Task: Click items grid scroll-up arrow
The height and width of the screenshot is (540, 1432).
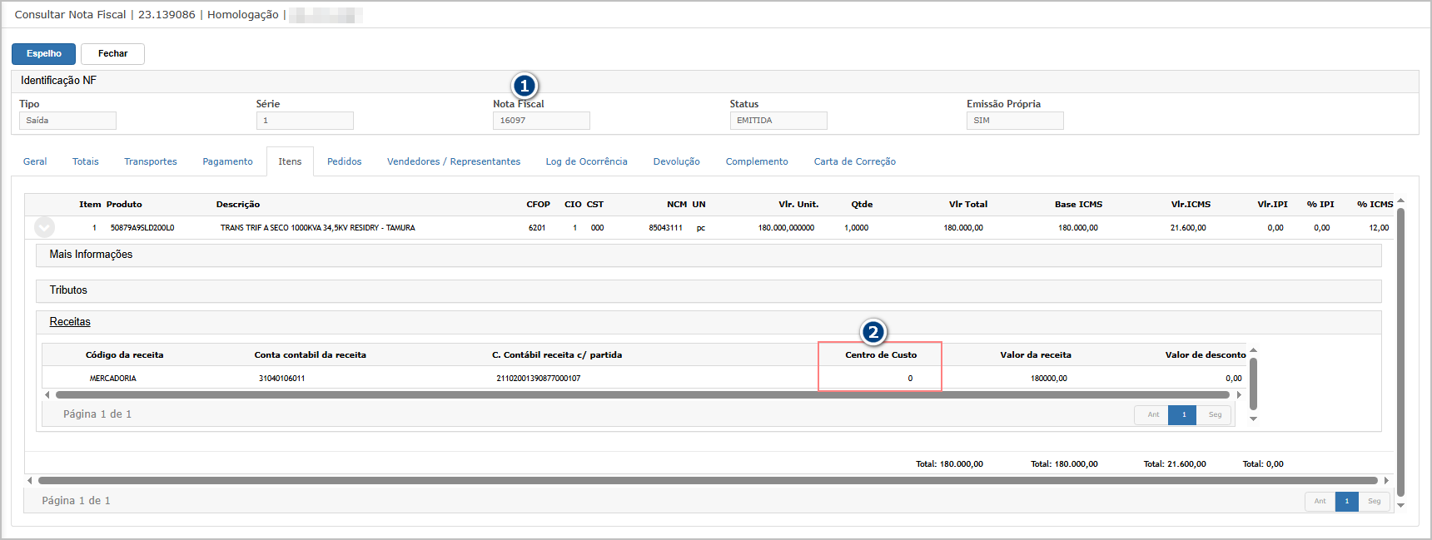Action: pos(1400,201)
